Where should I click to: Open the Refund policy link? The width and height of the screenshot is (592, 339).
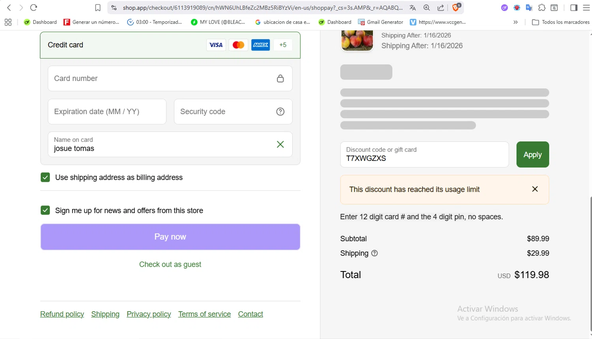click(x=62, y=314)
